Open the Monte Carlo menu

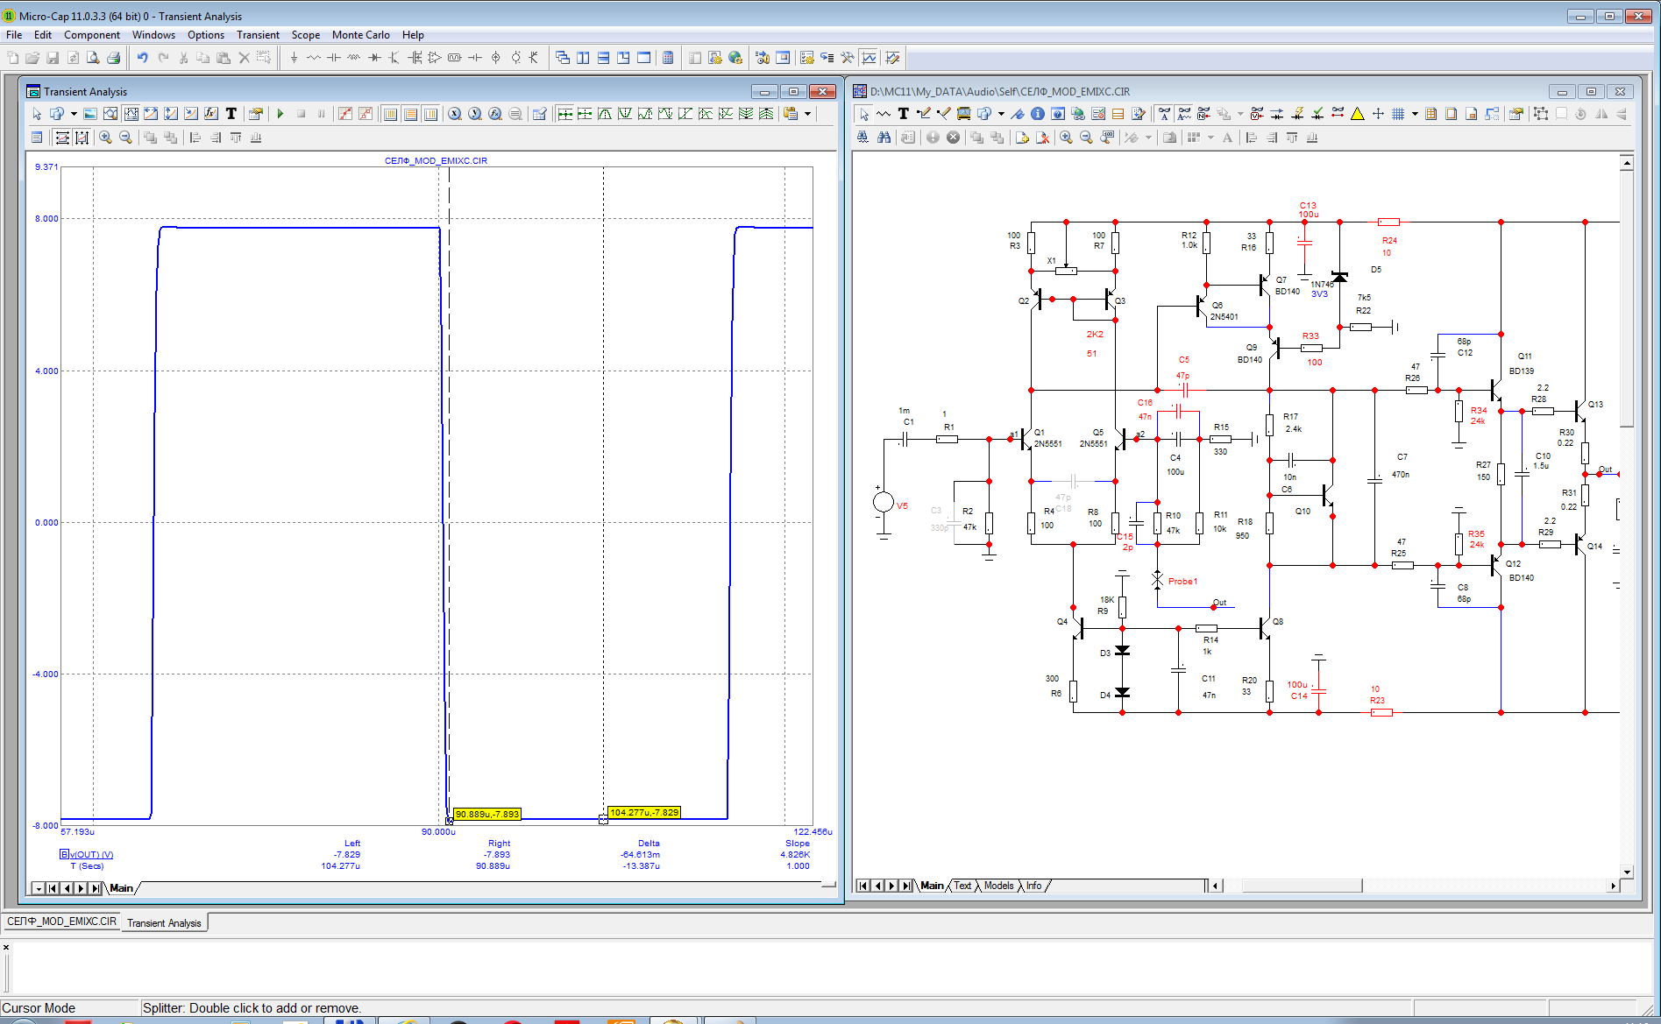360,35
